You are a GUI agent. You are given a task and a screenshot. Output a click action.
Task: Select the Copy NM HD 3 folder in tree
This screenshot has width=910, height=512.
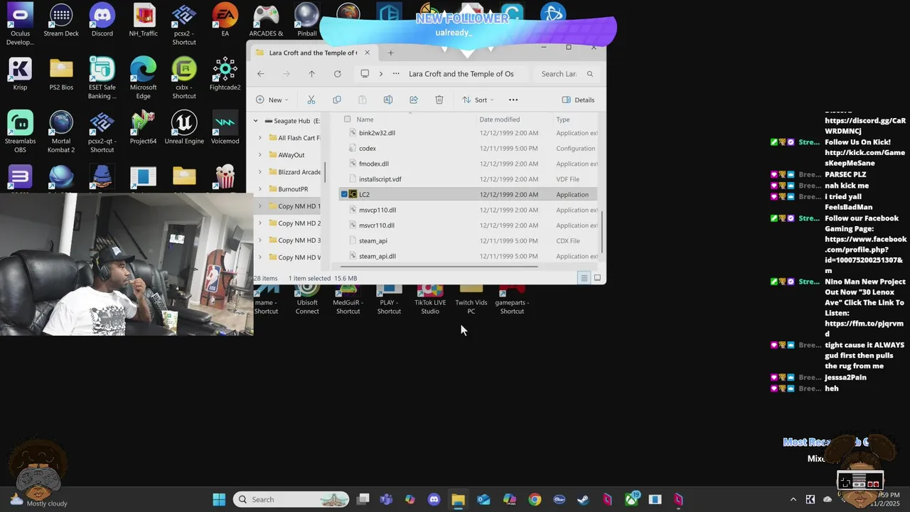coord(299,240)
